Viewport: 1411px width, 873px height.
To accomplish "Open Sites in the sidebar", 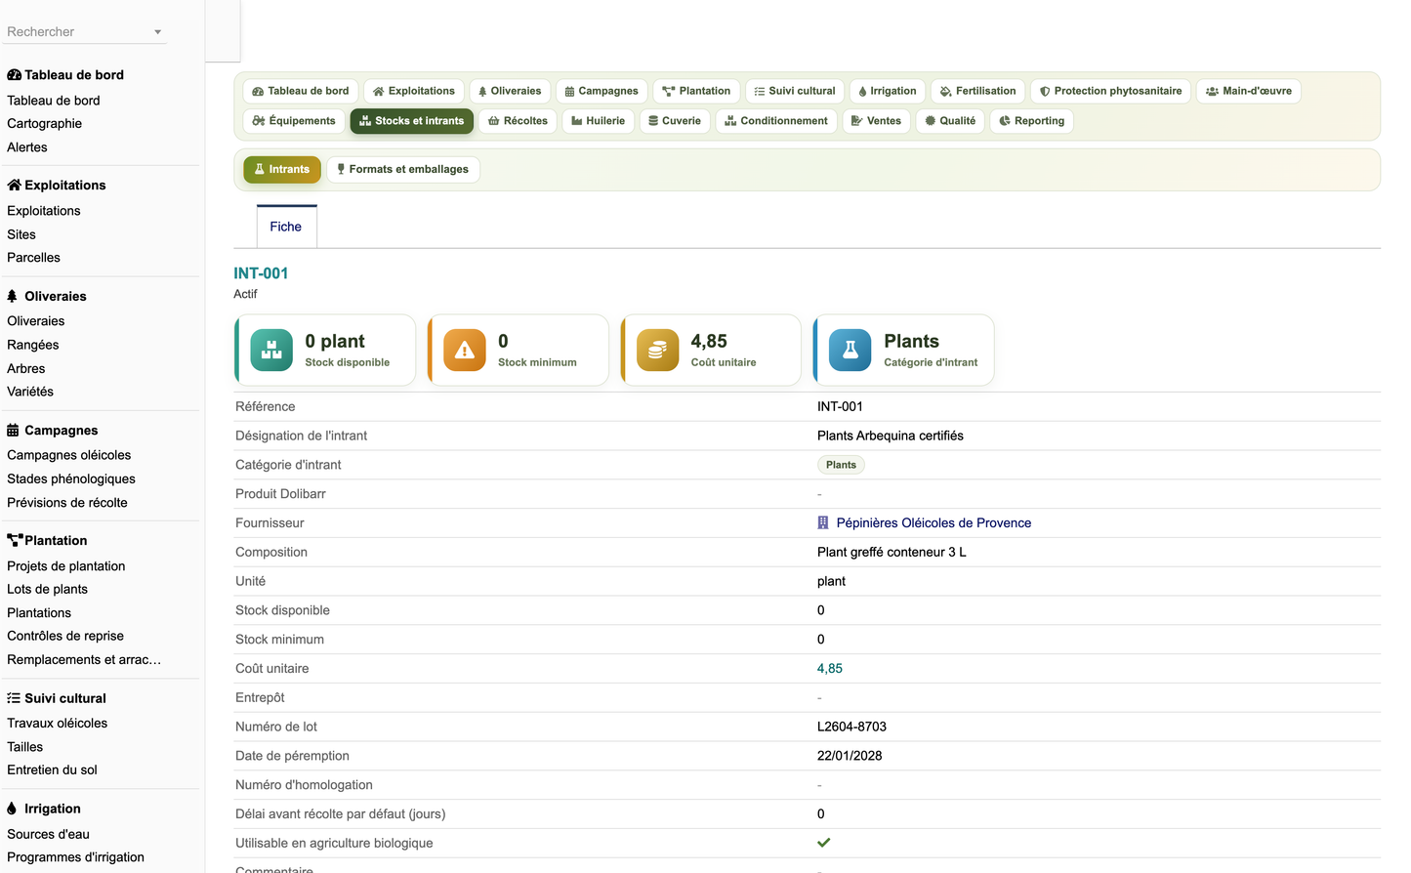I will click(21, 234).
